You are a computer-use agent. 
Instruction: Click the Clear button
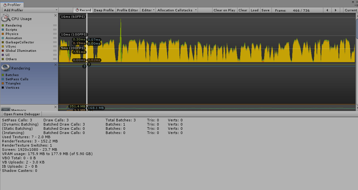click(x=243, y=10)
